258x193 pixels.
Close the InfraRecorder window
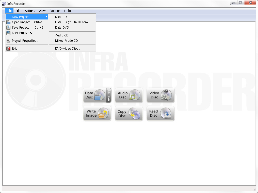click(250, 3)
